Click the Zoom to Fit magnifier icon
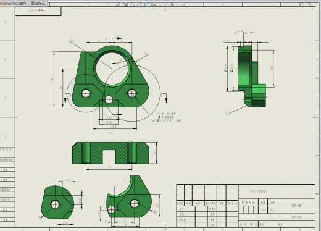The image size is (321, 231). 118,4
